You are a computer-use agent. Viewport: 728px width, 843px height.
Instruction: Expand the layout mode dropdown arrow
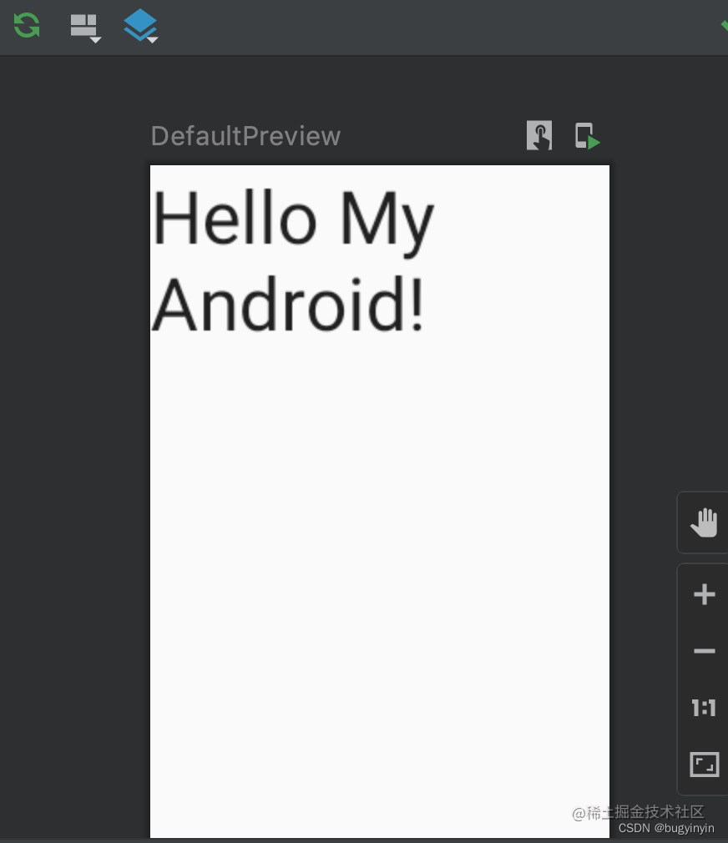coord(96,38)
